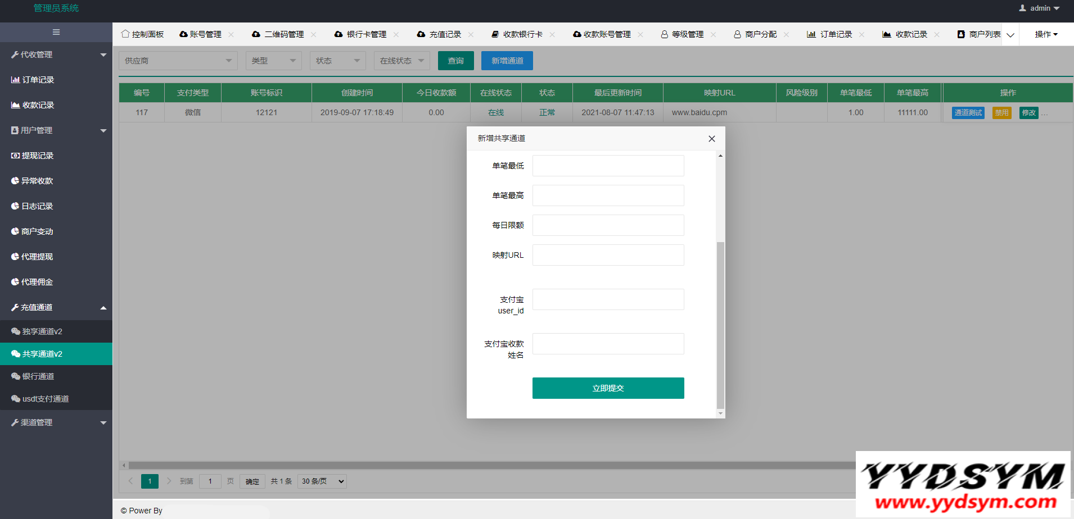Open 收款记录 in sidebar
Viewport: 1074px width, 519px height.
coord(56,105)
